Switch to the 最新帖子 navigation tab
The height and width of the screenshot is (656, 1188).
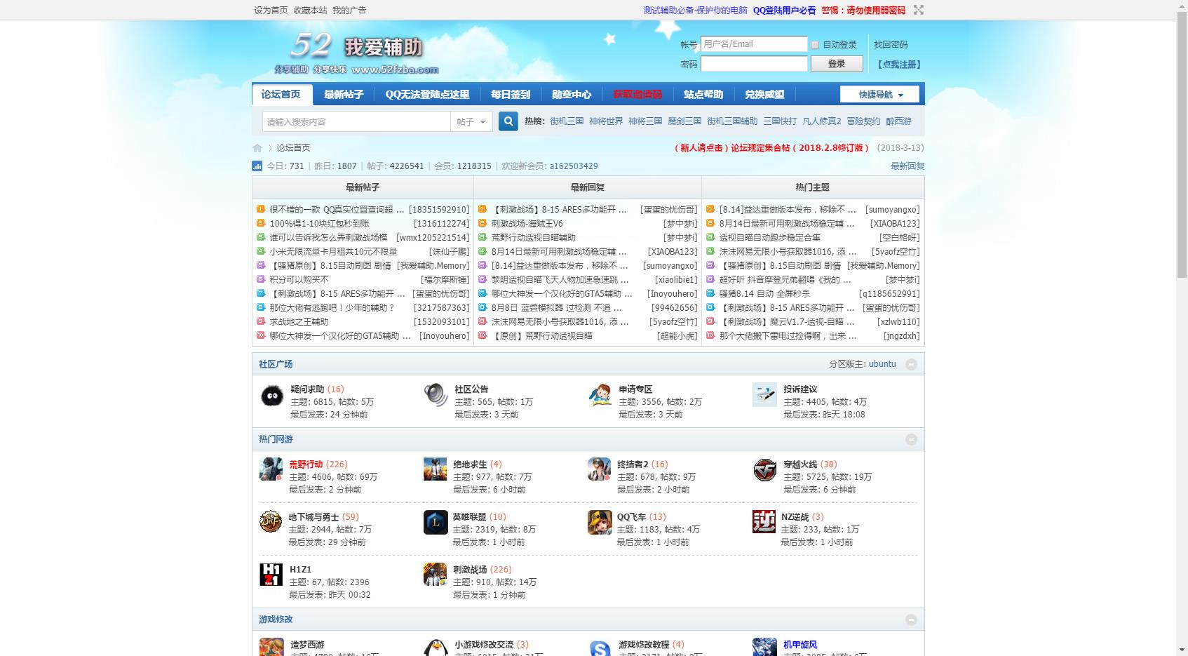[x=344, y=95]
